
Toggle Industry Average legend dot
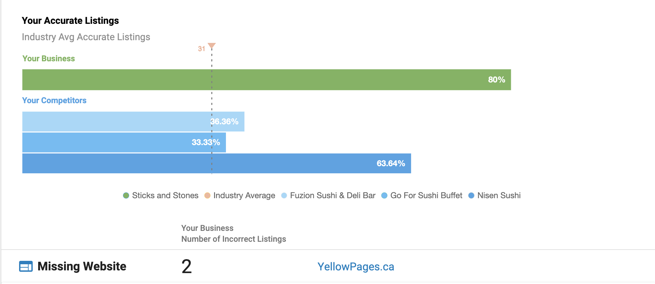207,195
